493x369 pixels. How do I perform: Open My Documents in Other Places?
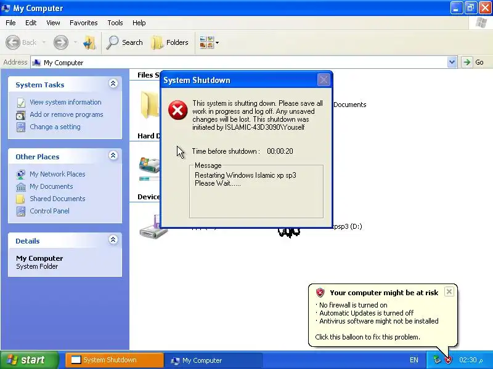51,186
